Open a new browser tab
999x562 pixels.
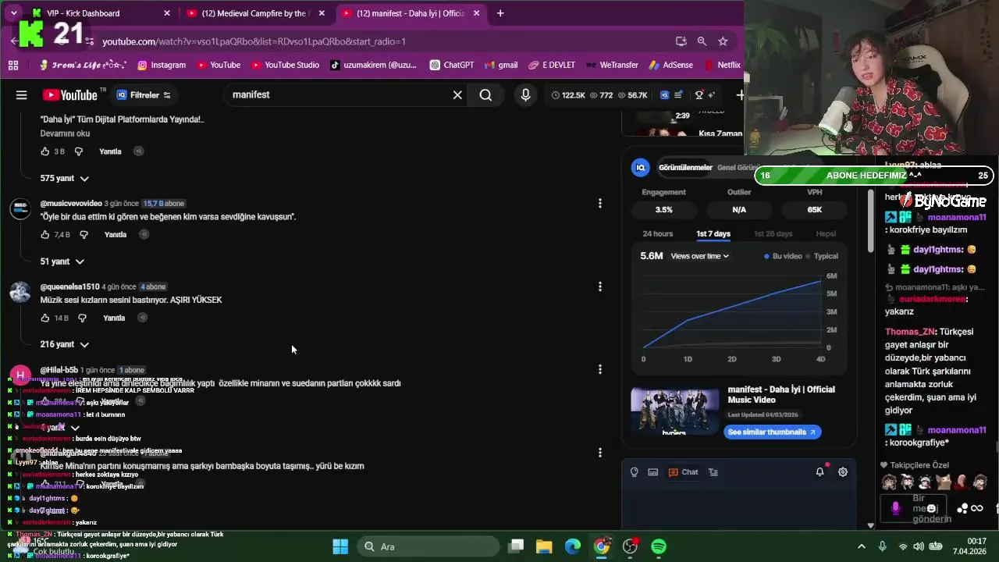click(500, 13)
